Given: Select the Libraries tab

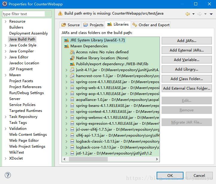Looking at the screenshot, I should pyautogui.click(x=118, y=24).
